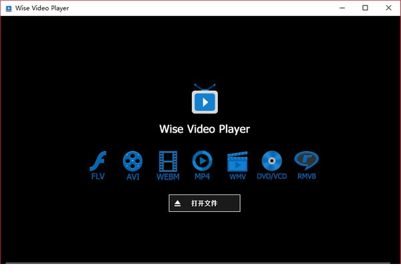Click the RMVB RealPlayer icon
This screenshot has height=274, width=401.
click(x=306, y=160)
